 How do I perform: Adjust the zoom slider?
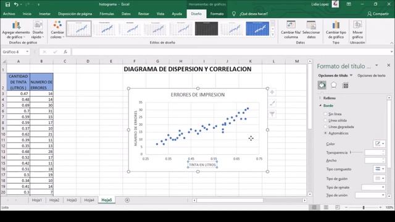coord(364,207)
